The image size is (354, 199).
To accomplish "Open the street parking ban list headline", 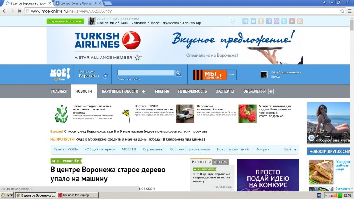I will click(x=136, y=131).
